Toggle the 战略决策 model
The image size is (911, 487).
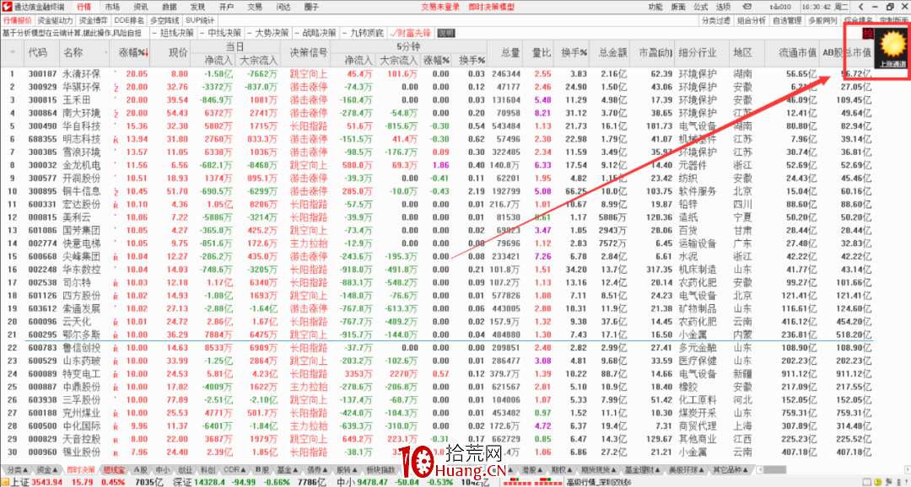coord(315,33)
